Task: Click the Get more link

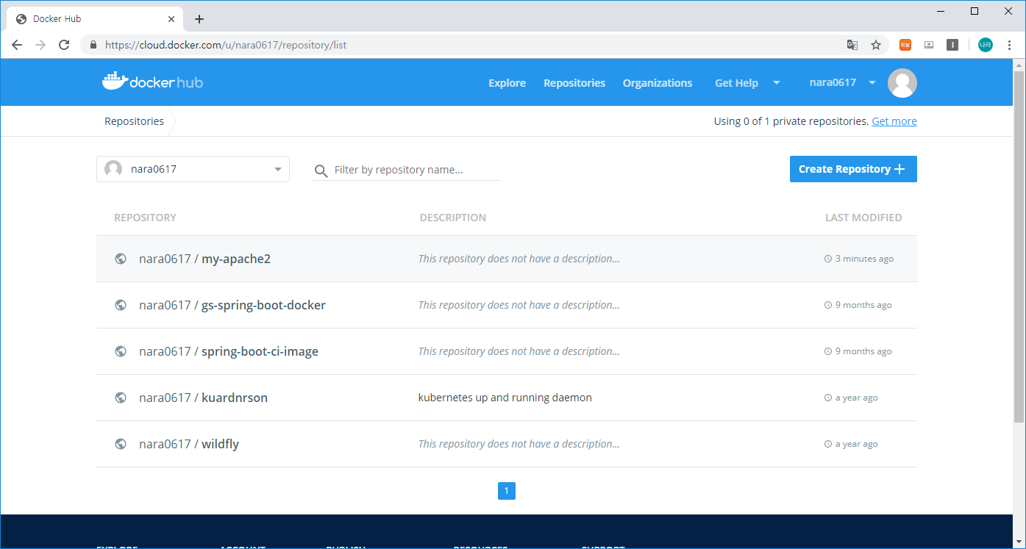Action: point(894,121)
